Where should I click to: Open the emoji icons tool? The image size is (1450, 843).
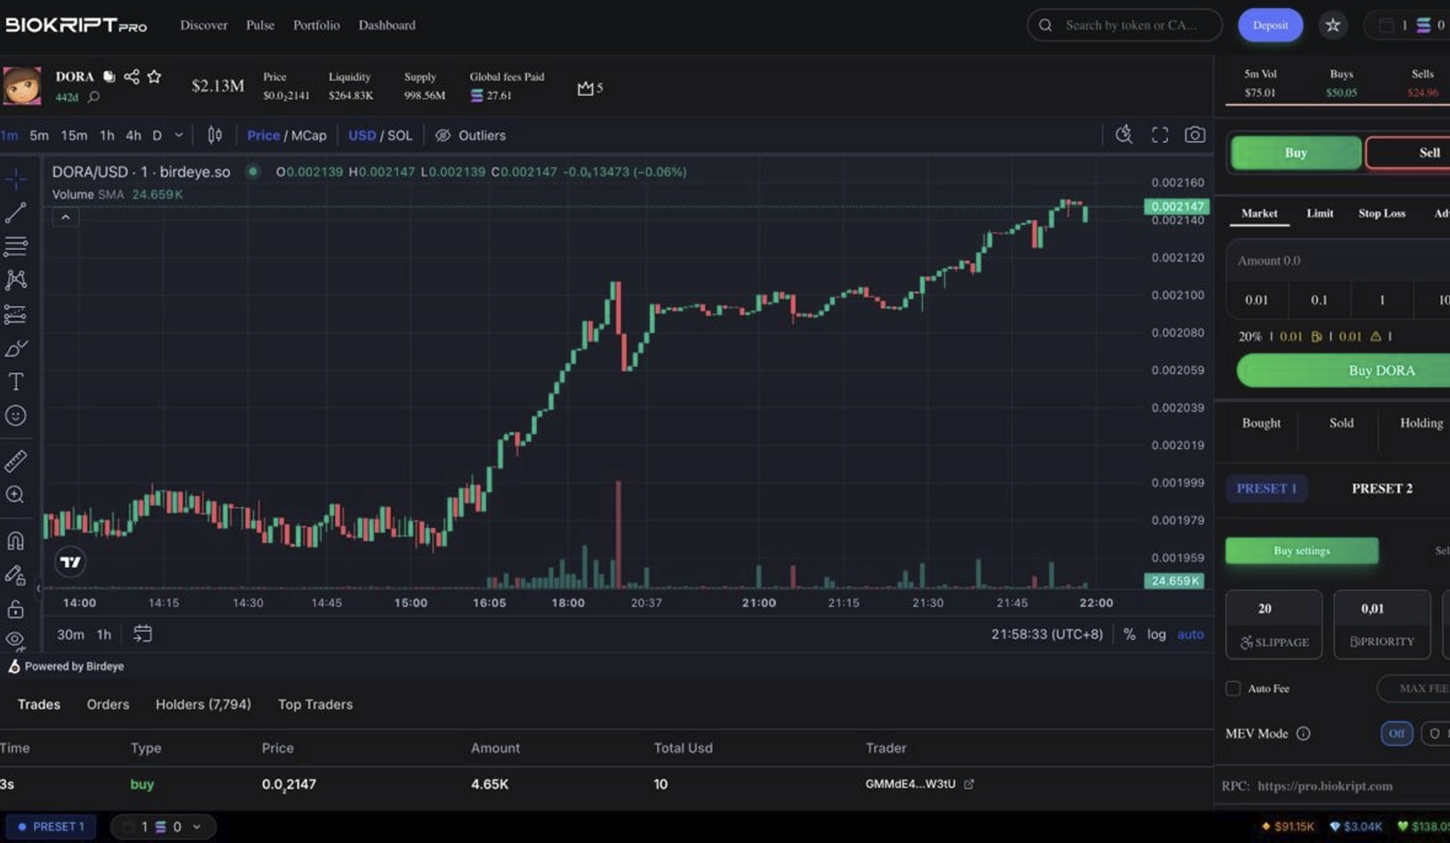point(15,415)
